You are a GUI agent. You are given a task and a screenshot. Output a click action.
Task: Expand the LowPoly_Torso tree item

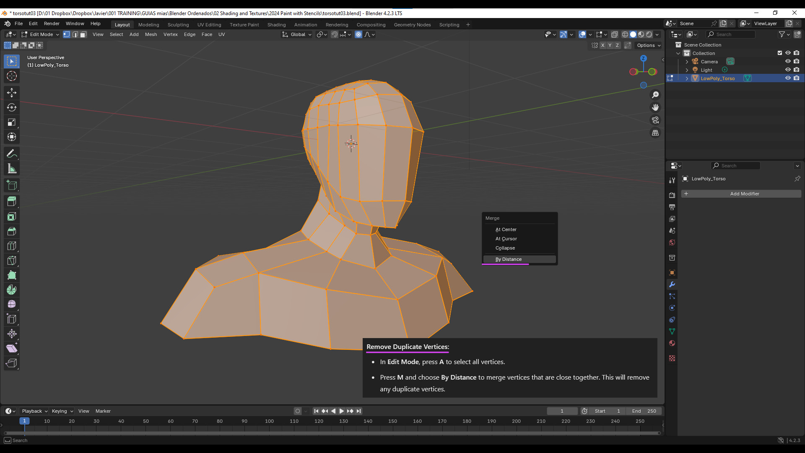click(x=687, y=78)
